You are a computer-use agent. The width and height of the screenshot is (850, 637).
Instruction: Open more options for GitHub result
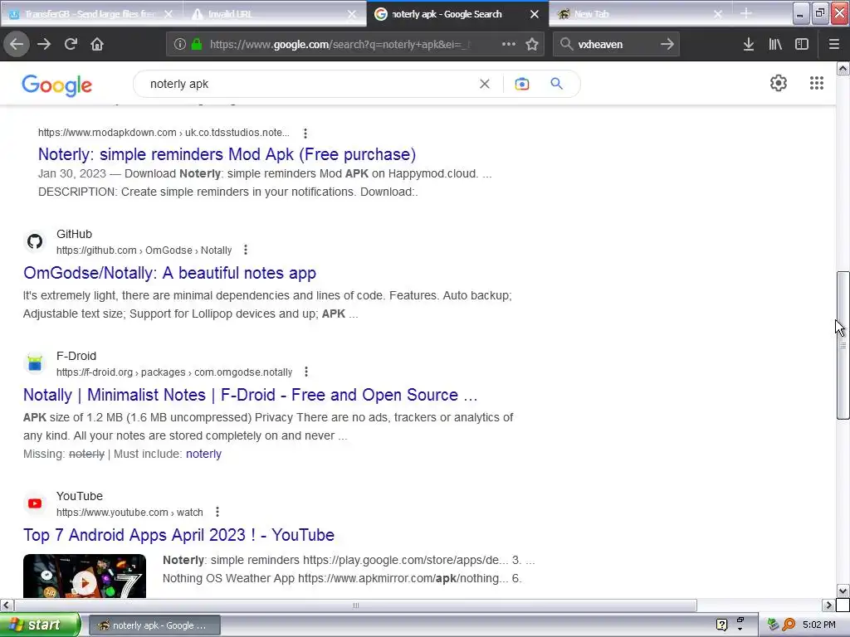(x=246, y=250)
